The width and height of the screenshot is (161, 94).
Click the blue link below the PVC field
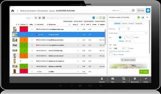pos(119,51)
